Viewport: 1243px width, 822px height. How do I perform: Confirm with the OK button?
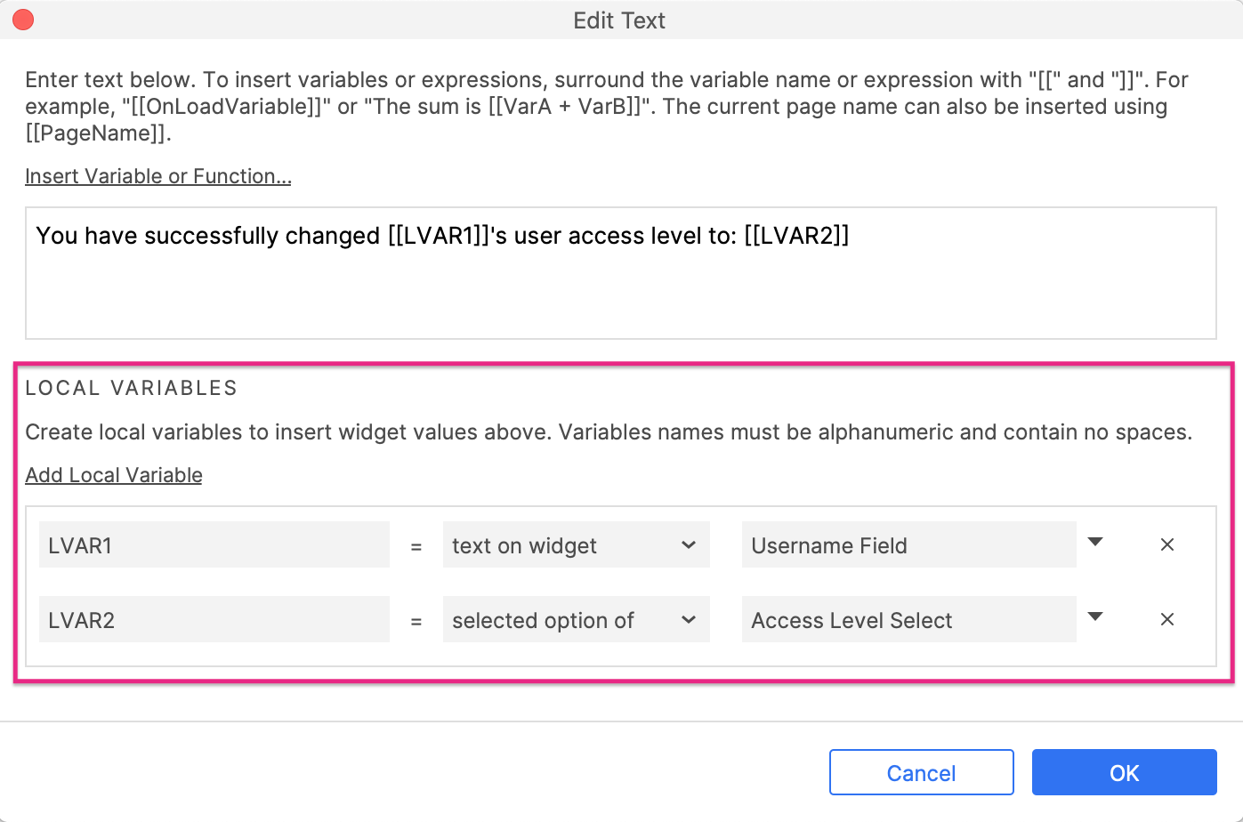click(x=1124, y=772)
